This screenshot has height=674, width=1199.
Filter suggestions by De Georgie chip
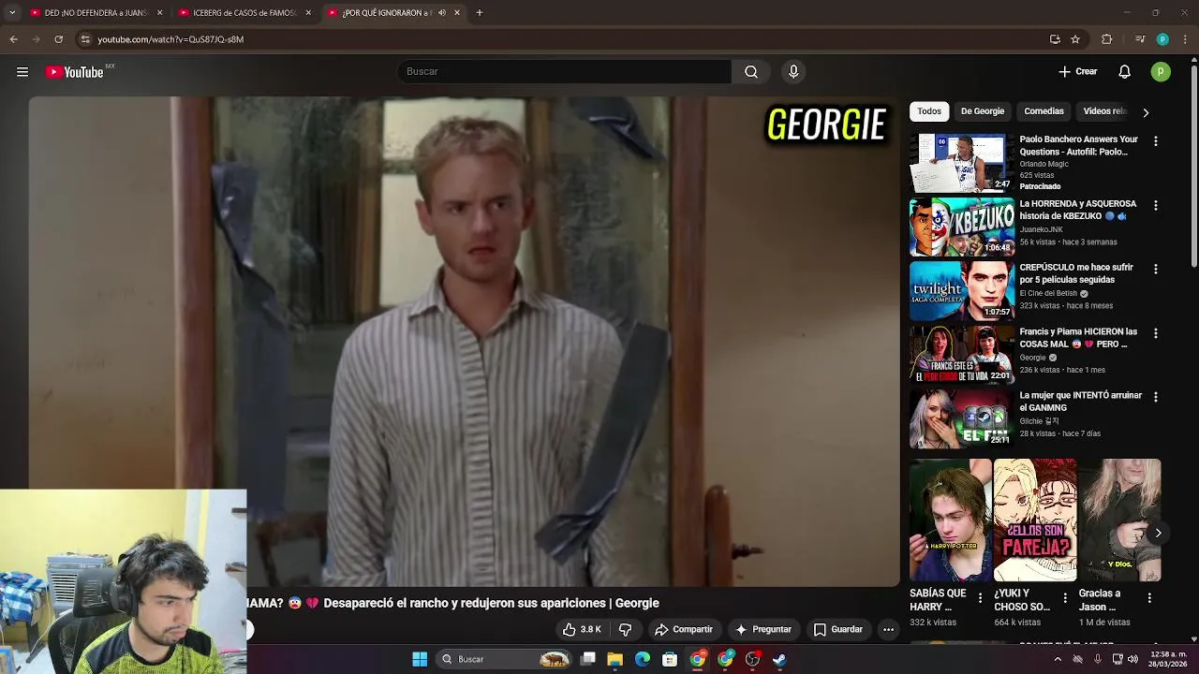click(x=983, y=111)
